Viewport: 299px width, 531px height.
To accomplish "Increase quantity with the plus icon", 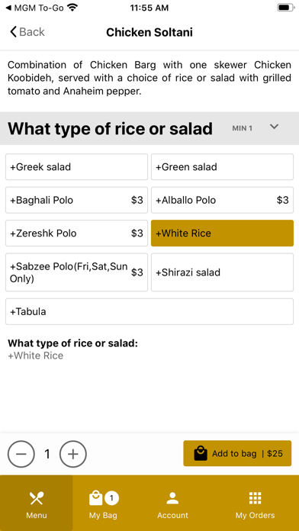I will [x=73, y=454].
